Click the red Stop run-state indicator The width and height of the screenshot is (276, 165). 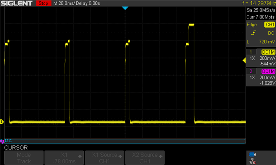tap(44, 3)
